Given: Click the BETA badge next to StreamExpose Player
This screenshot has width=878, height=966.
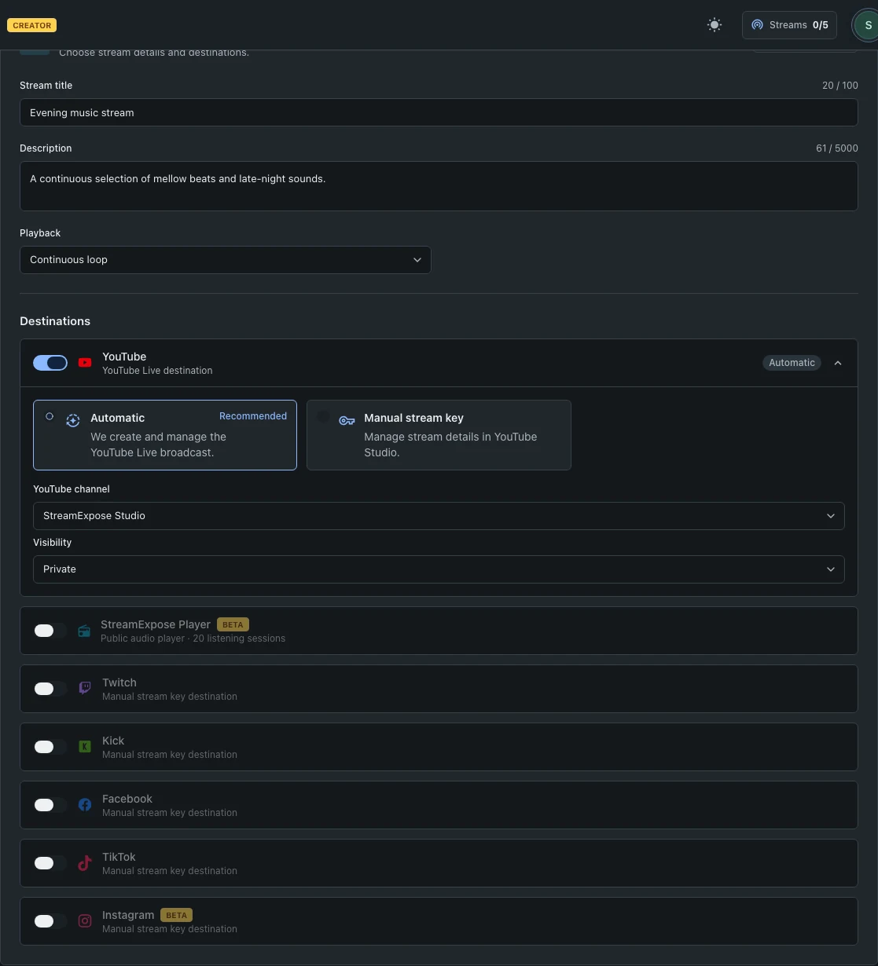Looking at the screenshot, I should click(x=233, y=624).
